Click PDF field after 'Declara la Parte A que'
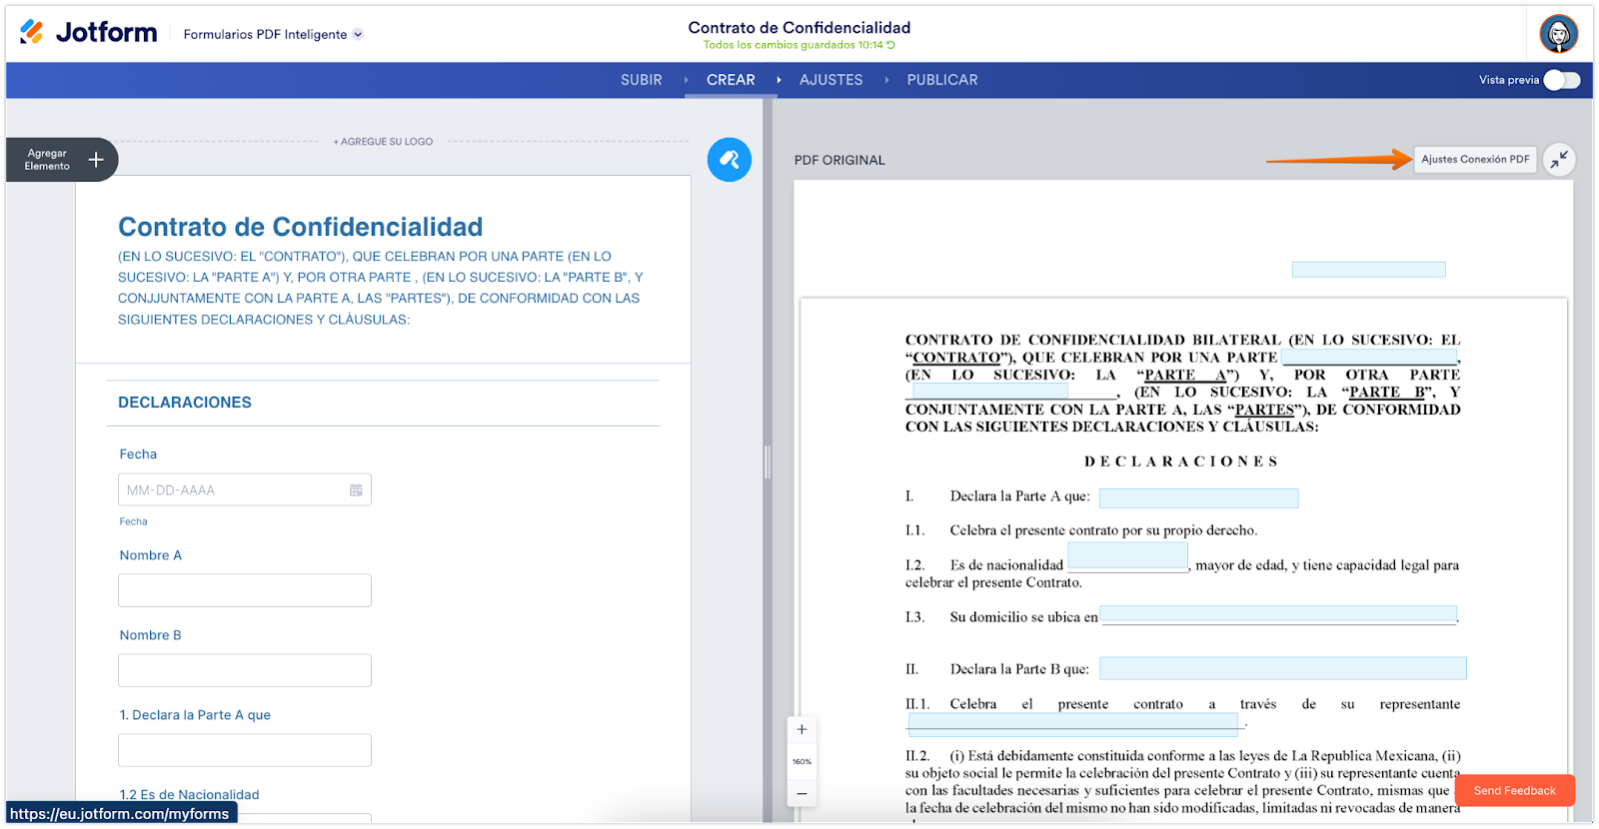The width and height of the screenshot is (1599, 829). pos(1198,497)
